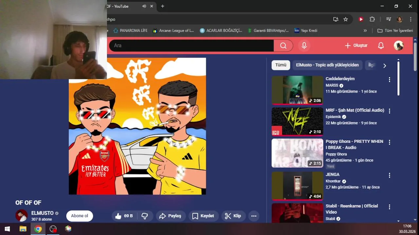419x235 pixels.
Task: Open the YouTube account avatar menu
Action: pyautogui.click(x=398, y=46)
